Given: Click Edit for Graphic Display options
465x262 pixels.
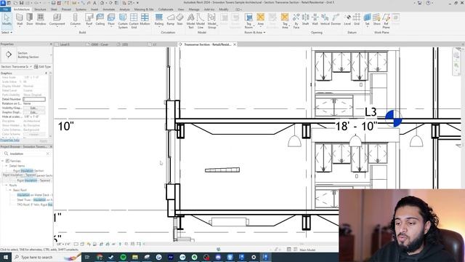Looking at the screenshot, I should (x=34, y=112).
